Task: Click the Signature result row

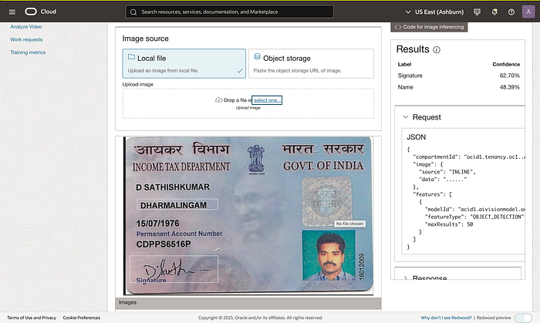Action: pyautogui.click(x=459, y=76)
